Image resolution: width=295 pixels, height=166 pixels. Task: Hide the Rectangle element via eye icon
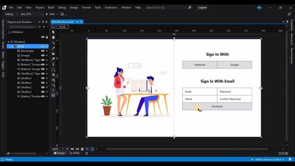(43, 51)
